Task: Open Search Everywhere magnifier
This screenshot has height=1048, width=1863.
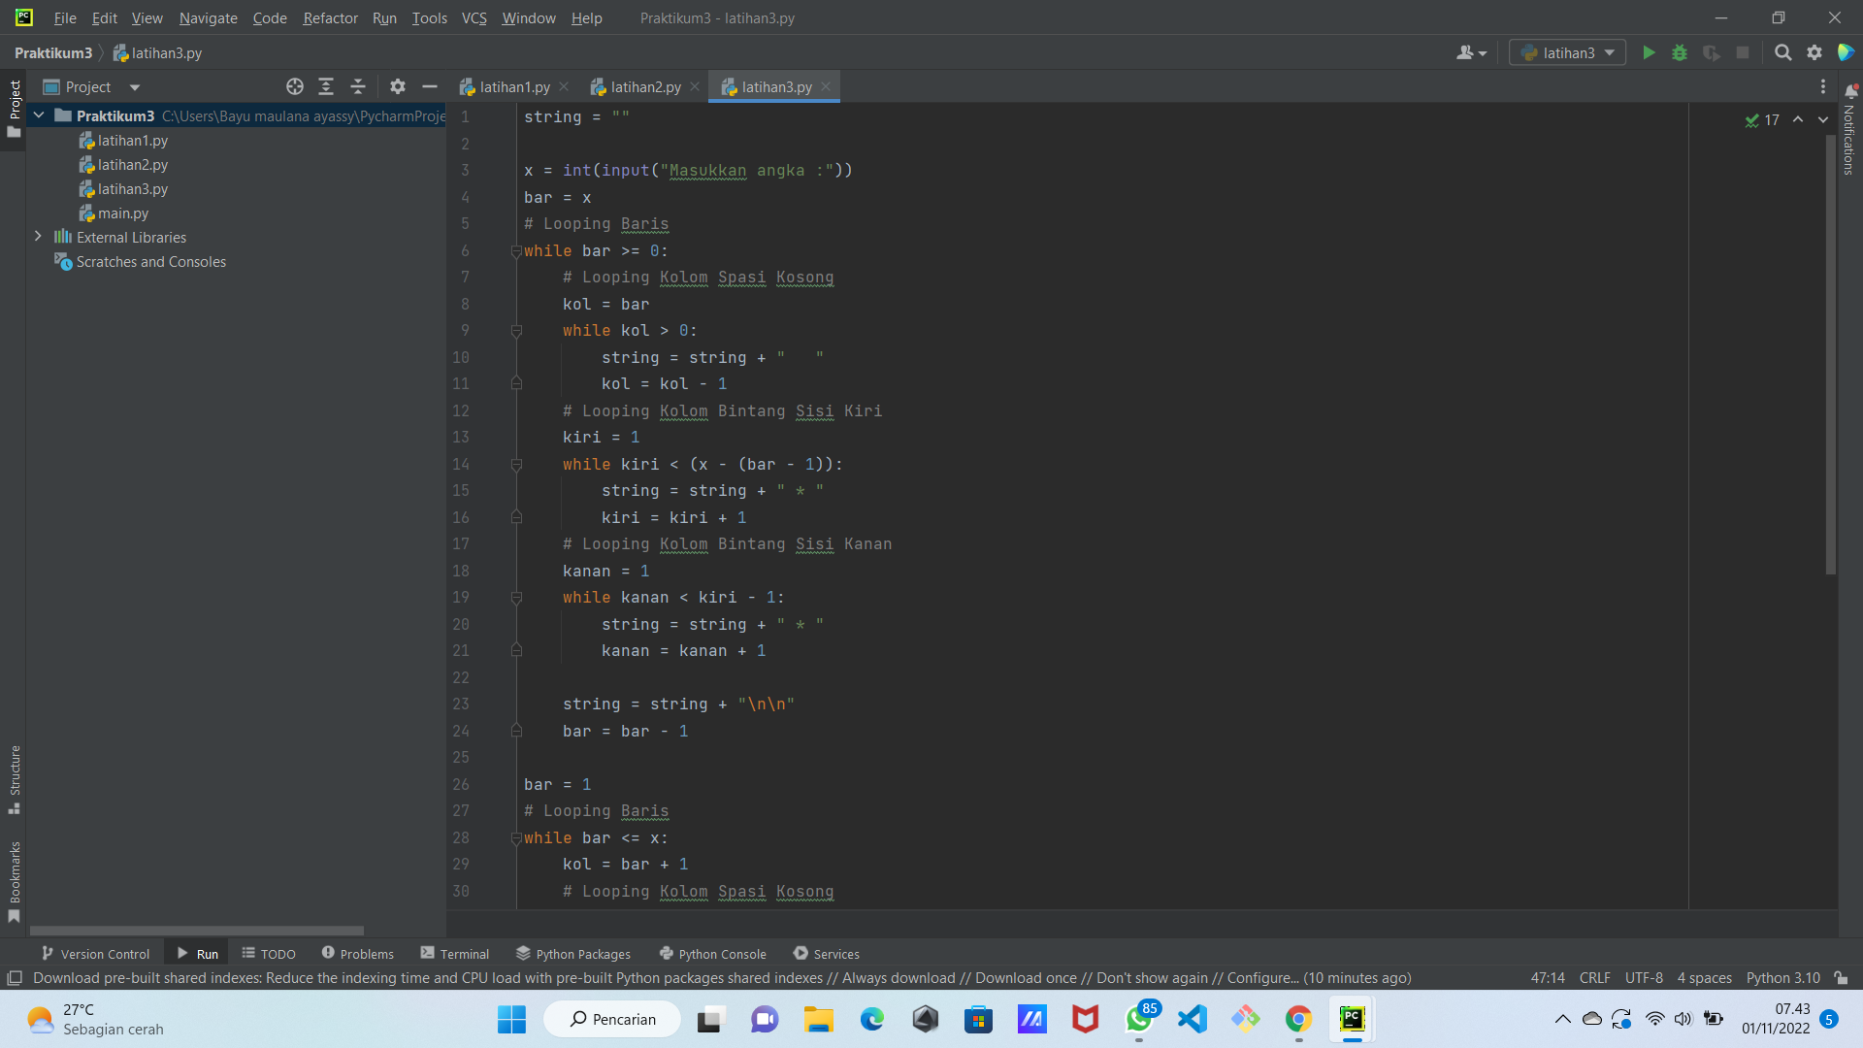Action: pos(1782,53)
